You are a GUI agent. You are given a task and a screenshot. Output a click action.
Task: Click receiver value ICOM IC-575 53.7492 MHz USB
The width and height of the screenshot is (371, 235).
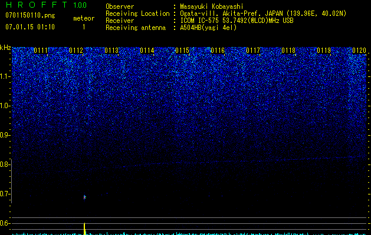(x=237, y=21)
